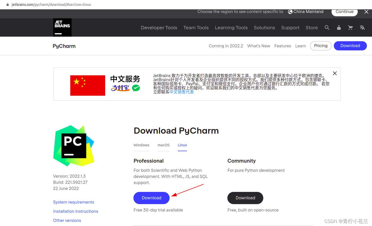This screenshot has height=226, width=372.
Task: Download PyCharm Community edition
Action: coord(245,198)
